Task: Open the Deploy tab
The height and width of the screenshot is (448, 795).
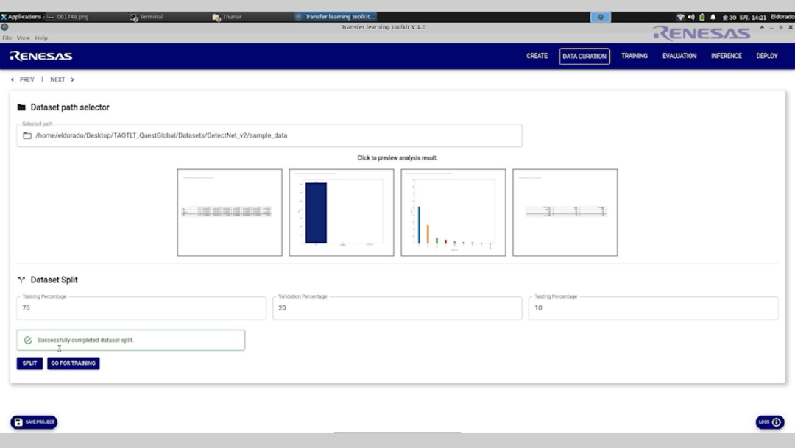Action: click(766, 56)
